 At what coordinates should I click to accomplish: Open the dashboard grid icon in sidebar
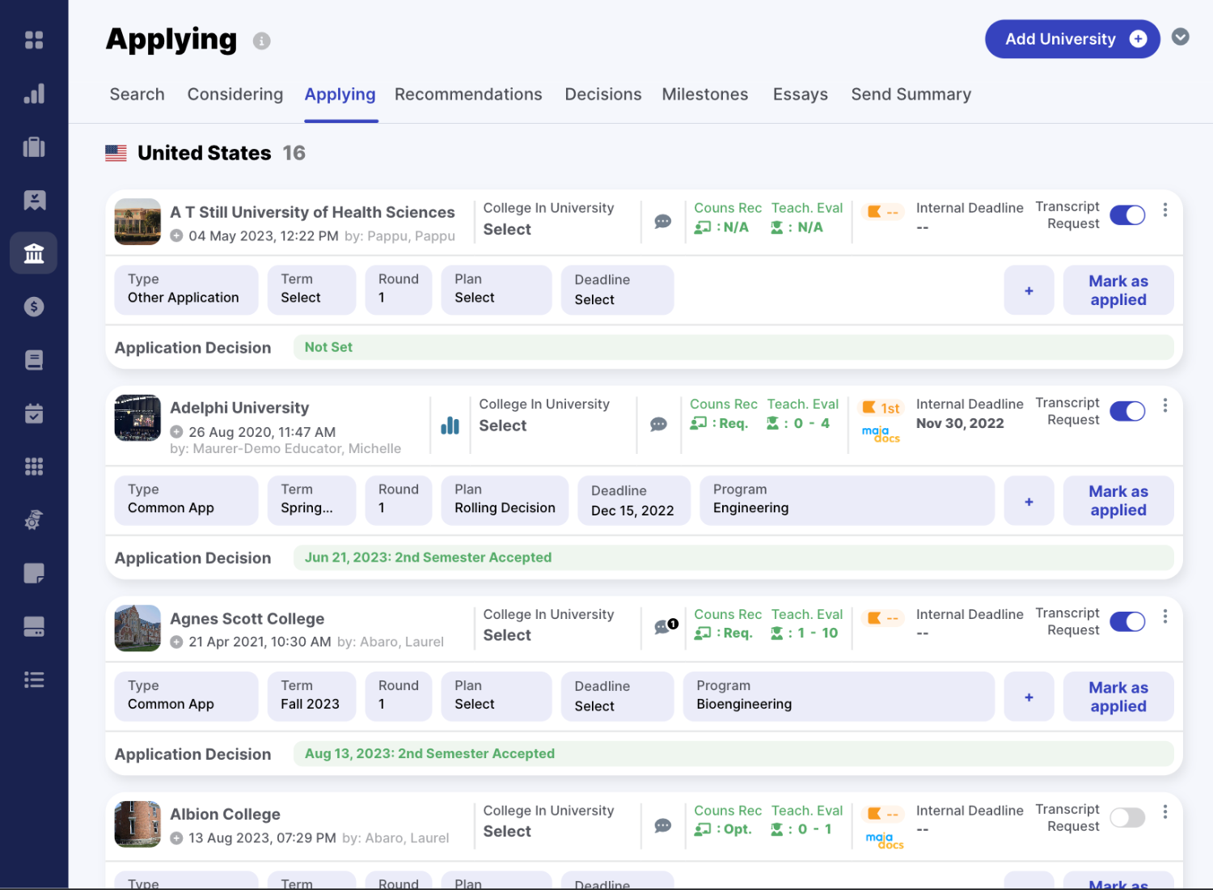point(34,40)
